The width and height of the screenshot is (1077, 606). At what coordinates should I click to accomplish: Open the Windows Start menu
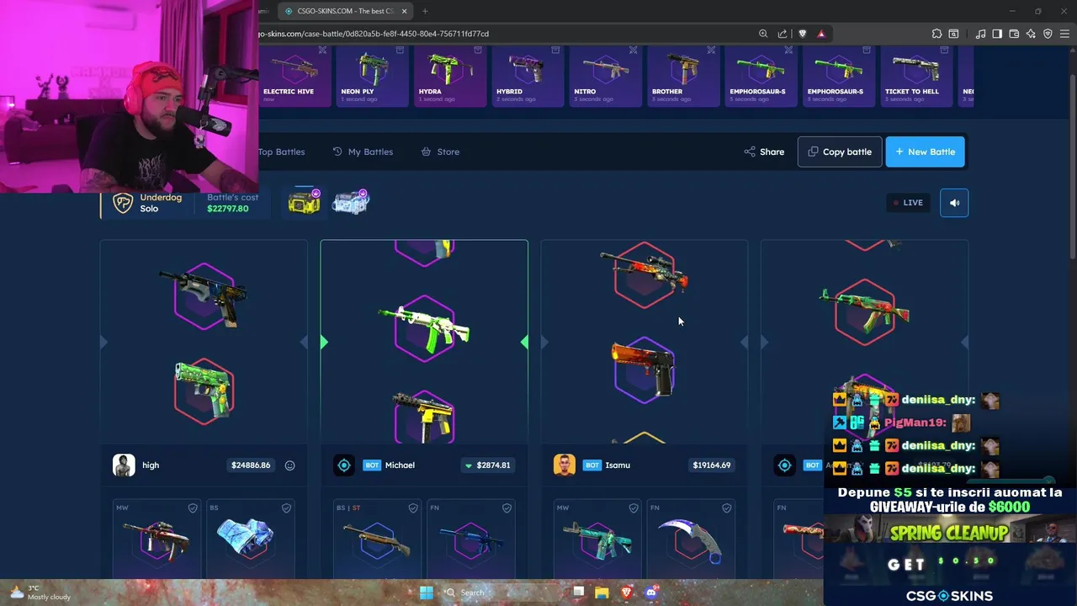(427, 593)
